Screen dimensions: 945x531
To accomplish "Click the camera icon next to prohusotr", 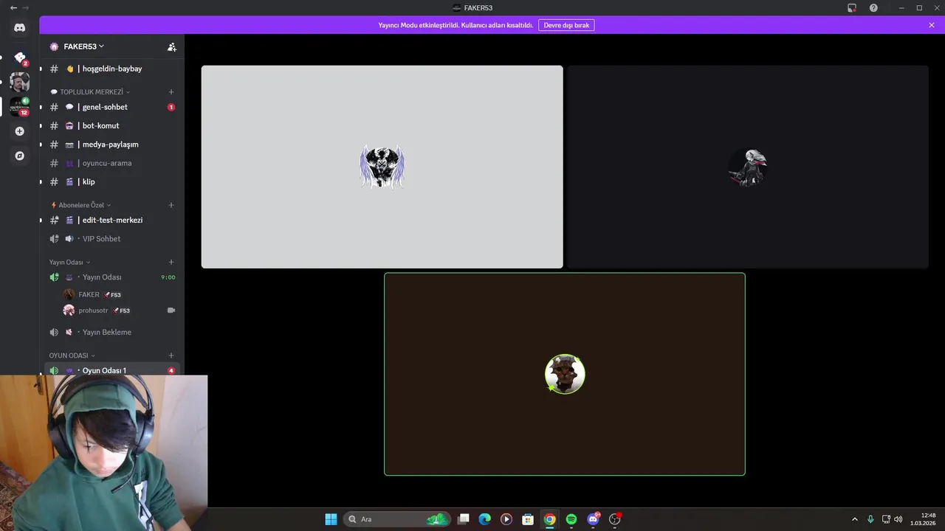I will [x=171, y=310].
